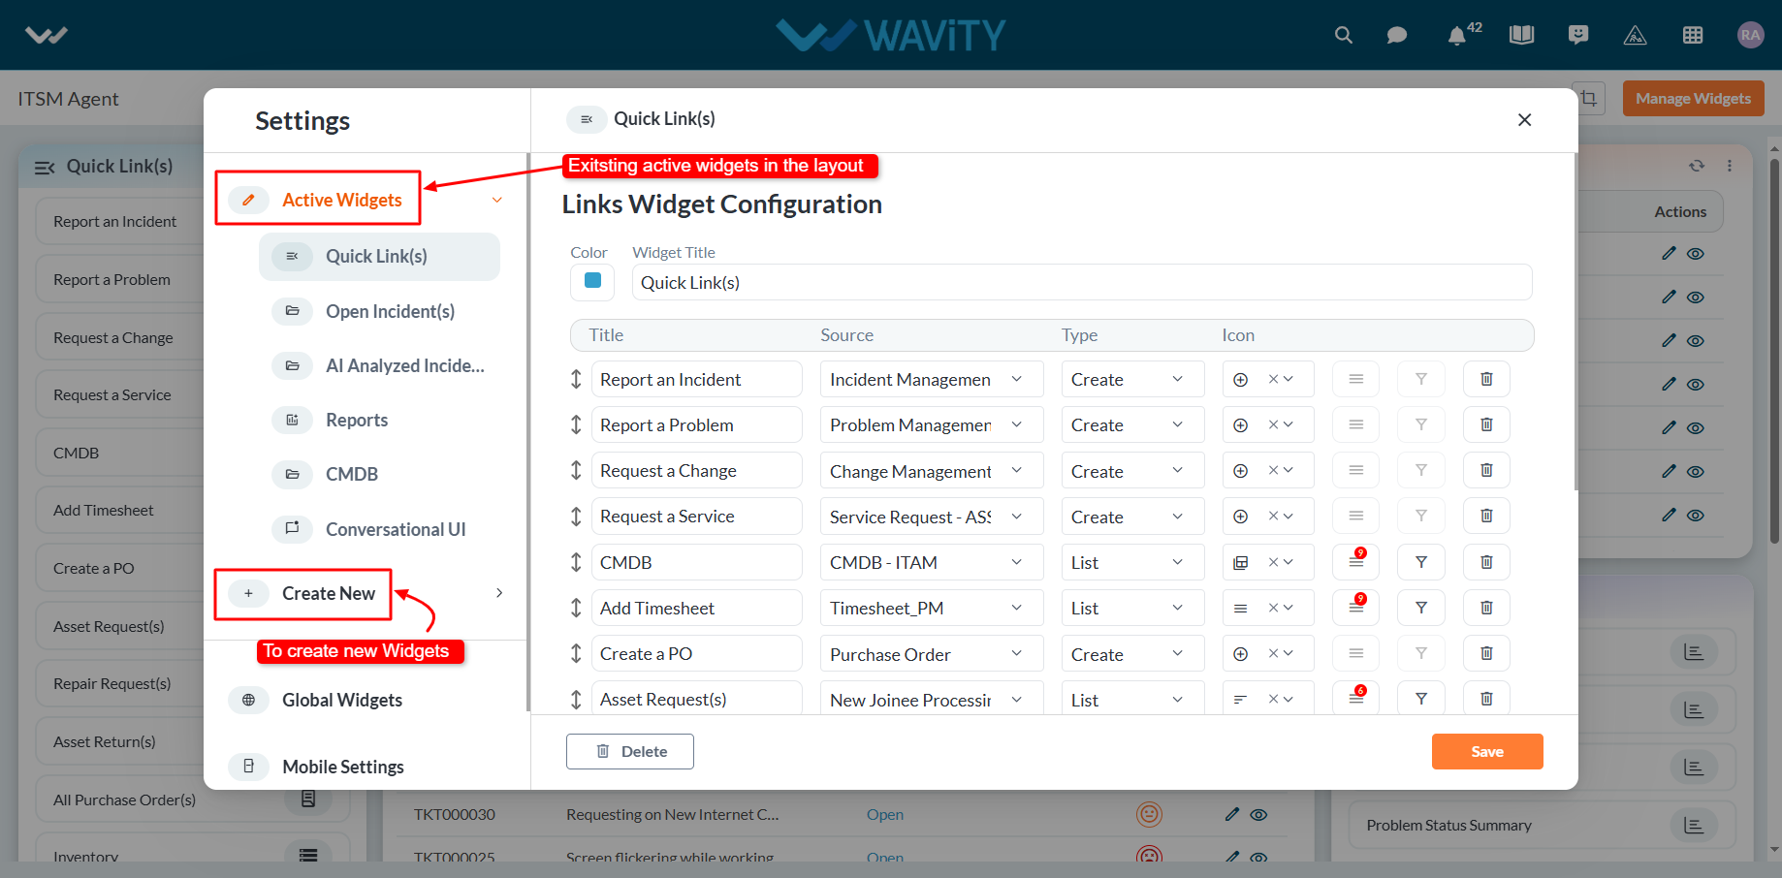Click reorder handle for Request a Service
1782x878 pixels.
[576, 517]
